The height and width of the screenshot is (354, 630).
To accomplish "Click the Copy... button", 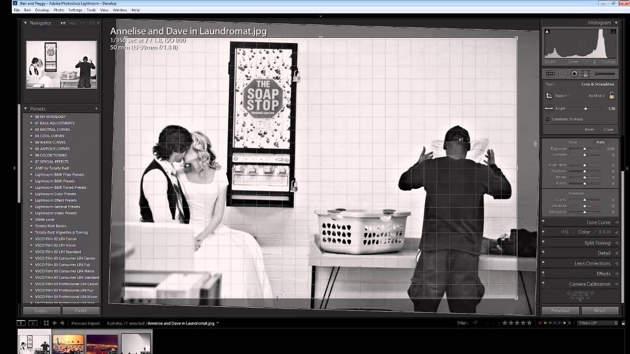I will [41, 310].
